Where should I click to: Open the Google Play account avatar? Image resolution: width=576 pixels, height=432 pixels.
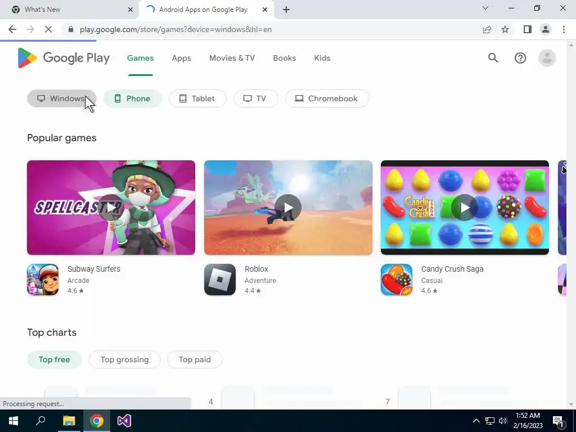pos(547,58)
